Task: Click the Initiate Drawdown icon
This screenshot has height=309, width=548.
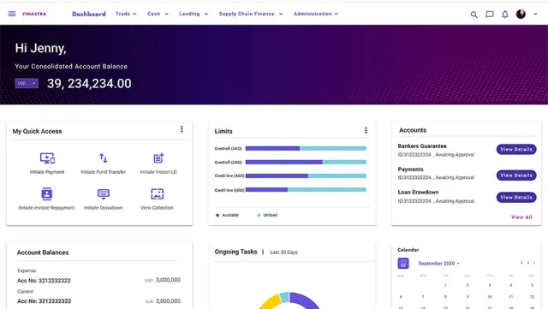Action: click(104, 193)
